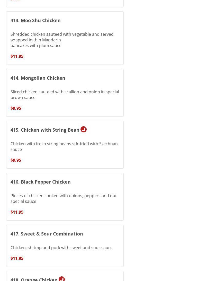198x281 pixels.
Task: Click $9.95 price under Chicken with String Bean
Action: pos(16,160)
